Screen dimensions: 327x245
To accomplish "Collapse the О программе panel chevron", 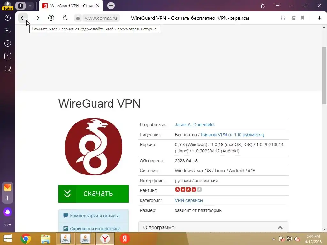I will (280, 227).
